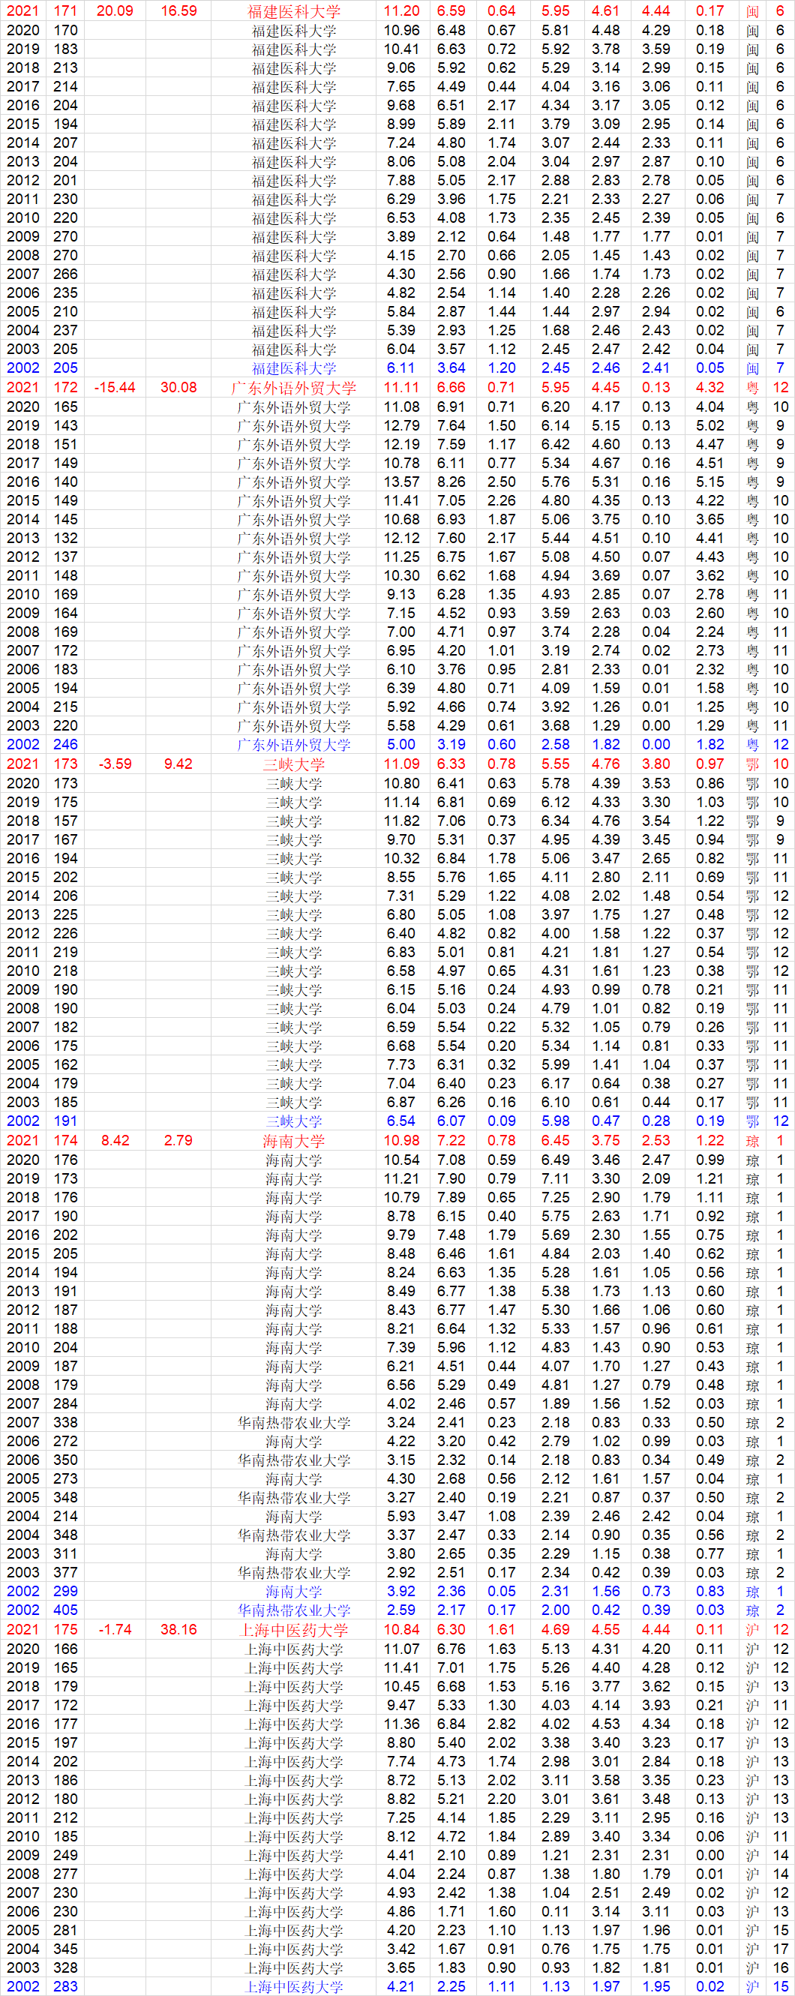The width and height of the screenshot is (795, 1996).
Task: Select the blue rank value 299
Action: [x=66, y=1591]
